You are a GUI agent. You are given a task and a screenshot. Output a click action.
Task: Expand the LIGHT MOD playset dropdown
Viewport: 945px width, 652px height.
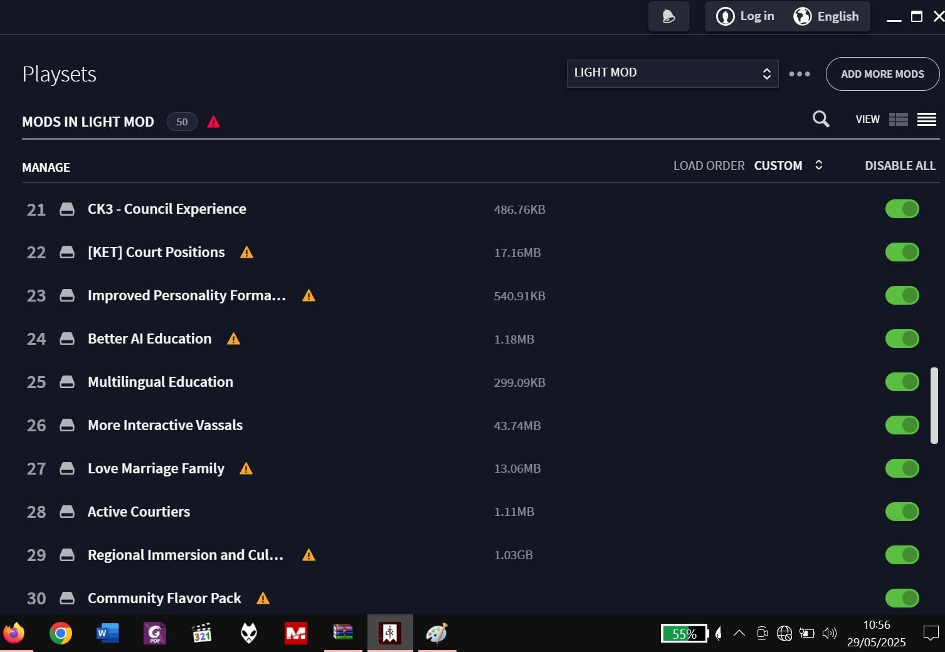[x=672, y=73]
